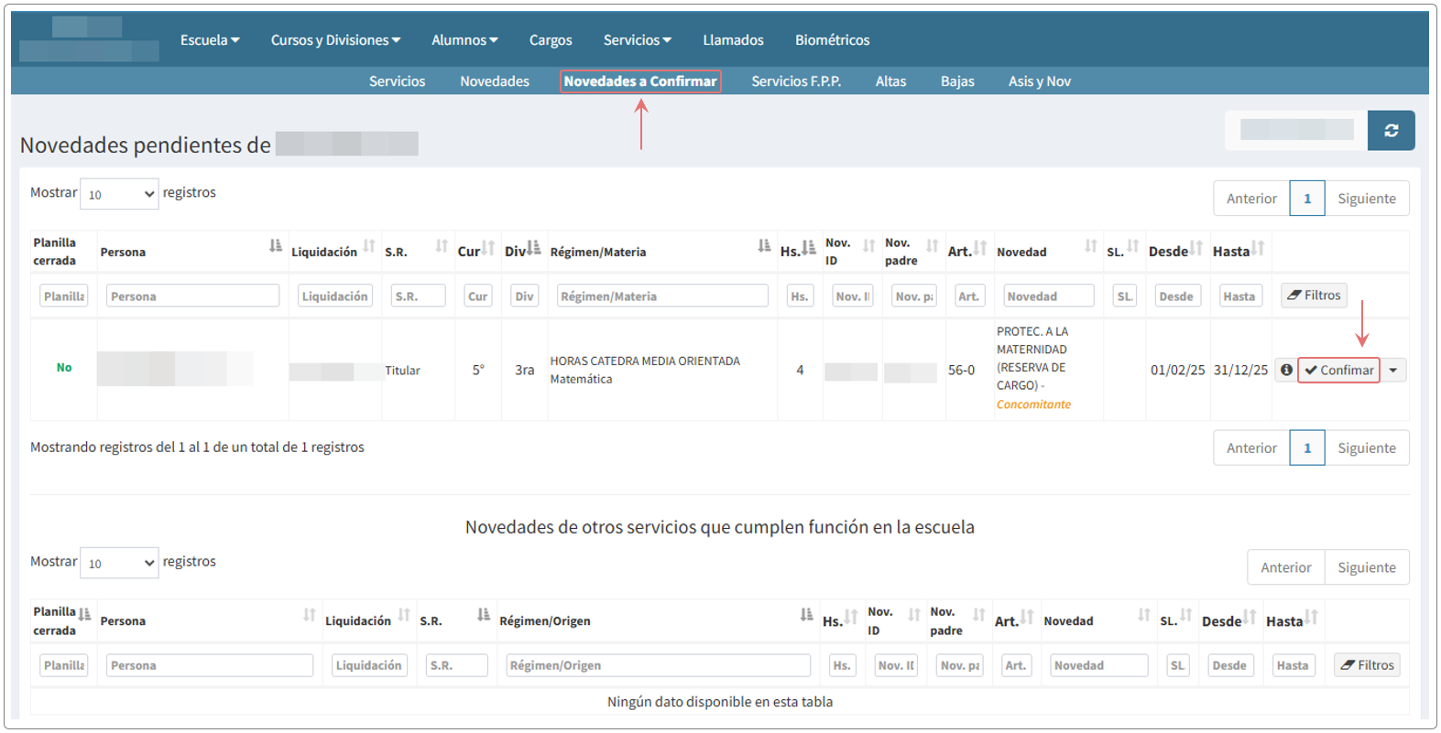Screen dimensions: 1441x733
Task: Focus the Persona filter field in top table
Action: (192, 296)
